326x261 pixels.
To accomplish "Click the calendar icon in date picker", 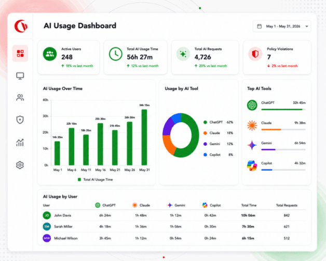I will pyautogui.click(x=260, y=26).
